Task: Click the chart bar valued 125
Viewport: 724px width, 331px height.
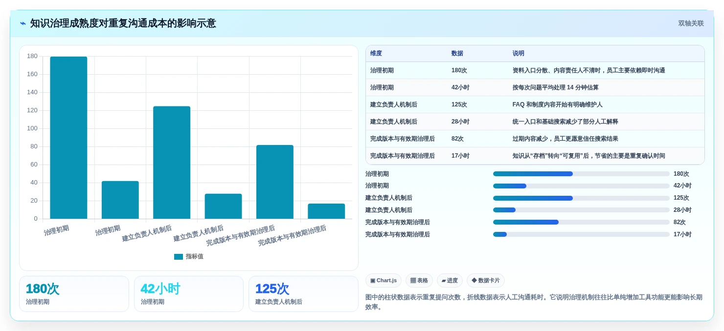Action: tap(172, 163)
